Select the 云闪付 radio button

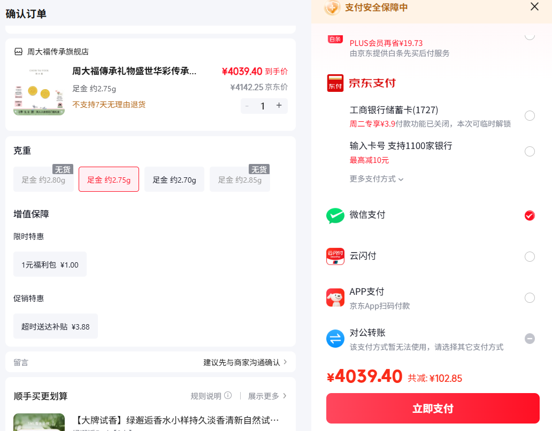pyautogui.click(x=530, y=257)
